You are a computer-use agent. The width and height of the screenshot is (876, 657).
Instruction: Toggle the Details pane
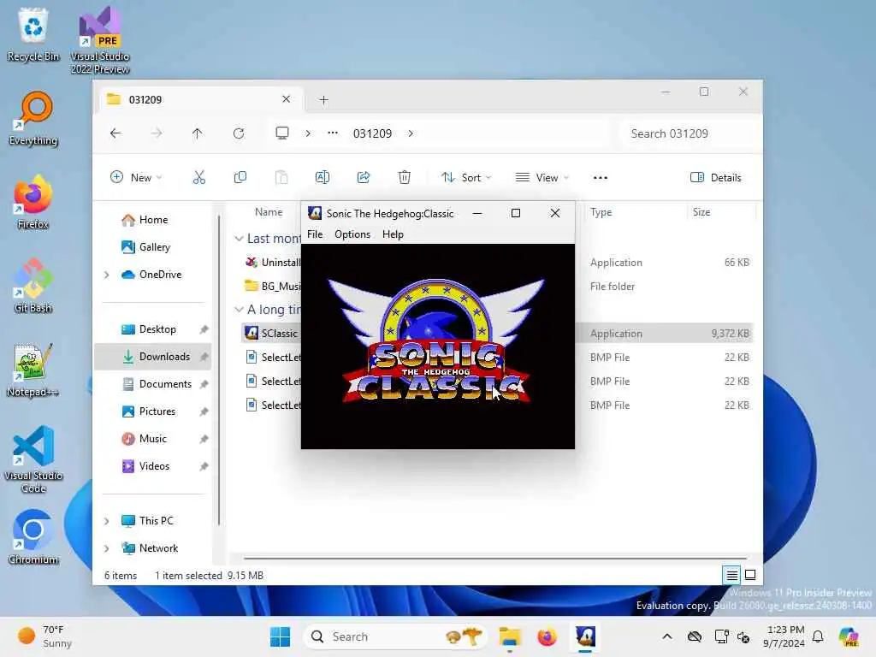[x=716, y=178]
